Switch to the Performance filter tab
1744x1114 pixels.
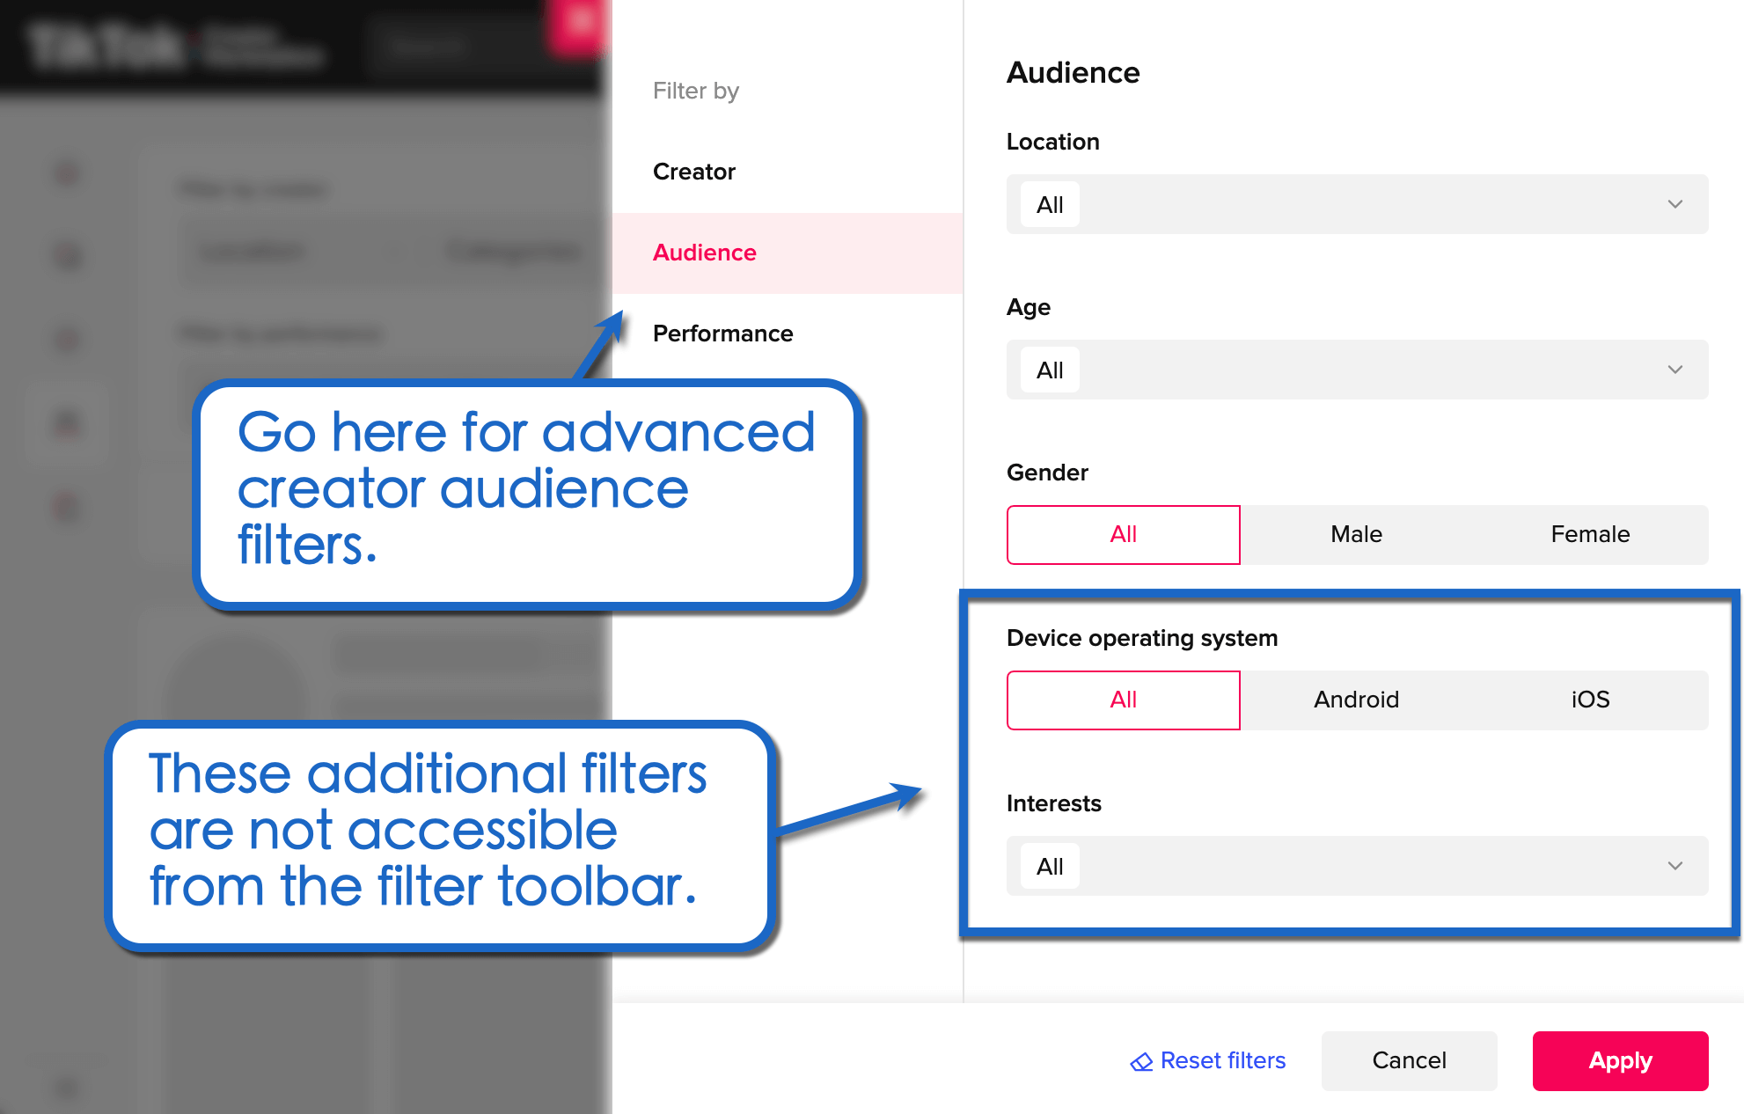[722, 333]
